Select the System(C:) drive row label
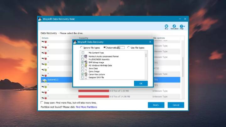 53,80
